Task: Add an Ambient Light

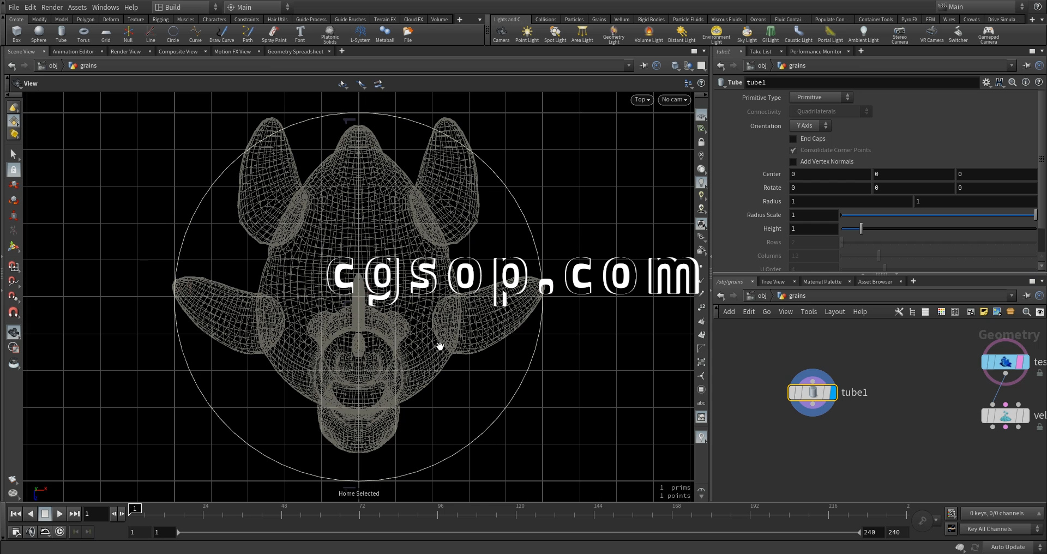Action: coord(863,34)
